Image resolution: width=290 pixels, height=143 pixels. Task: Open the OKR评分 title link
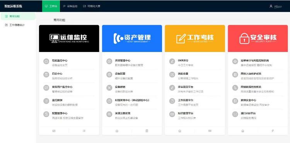point(183,61)
